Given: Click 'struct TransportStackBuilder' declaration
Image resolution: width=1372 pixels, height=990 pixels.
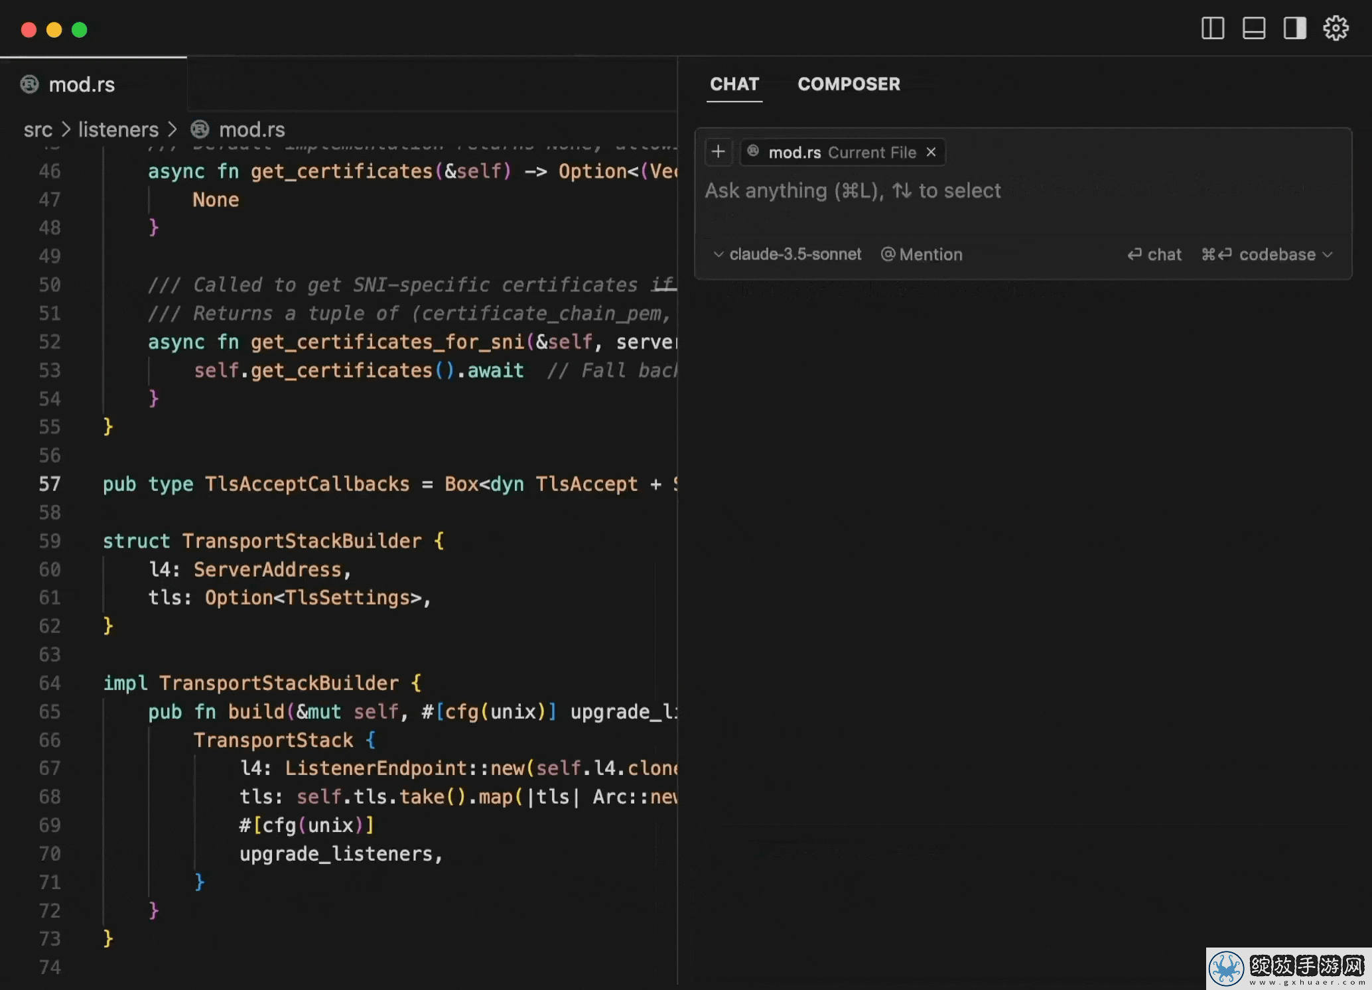Looking at the screenshot, I should click(x=262, y=541).
